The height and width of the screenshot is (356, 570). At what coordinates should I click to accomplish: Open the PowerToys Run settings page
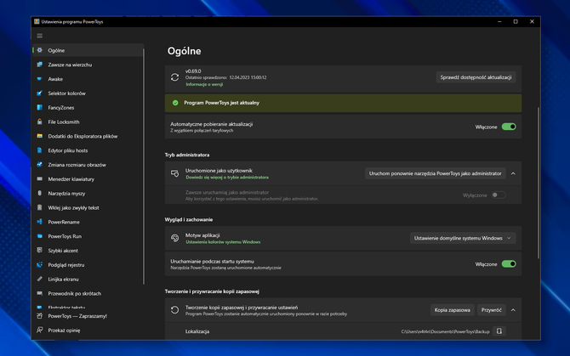click(x=88, y=236)
